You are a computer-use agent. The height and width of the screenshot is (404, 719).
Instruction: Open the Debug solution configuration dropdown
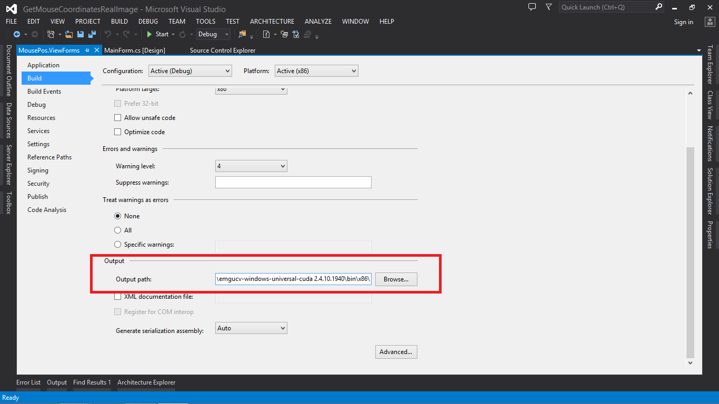(213, 34)
